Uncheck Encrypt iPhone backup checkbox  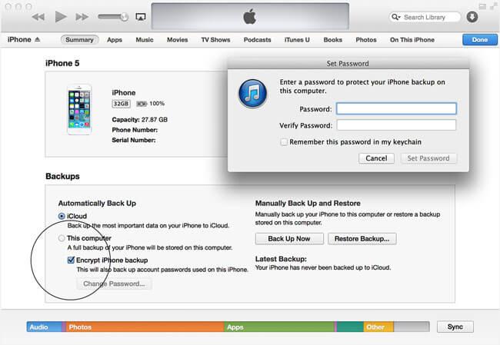coord(71,260)
